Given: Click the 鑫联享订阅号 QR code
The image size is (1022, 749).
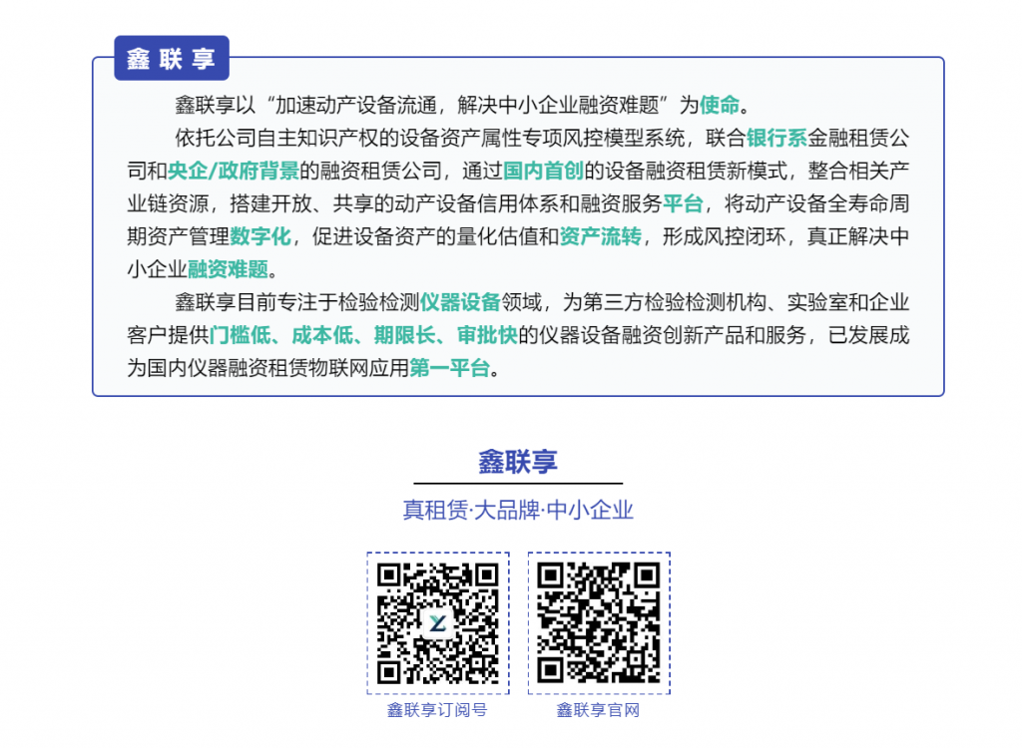Looking at the screenshot, I should point(438,623).
